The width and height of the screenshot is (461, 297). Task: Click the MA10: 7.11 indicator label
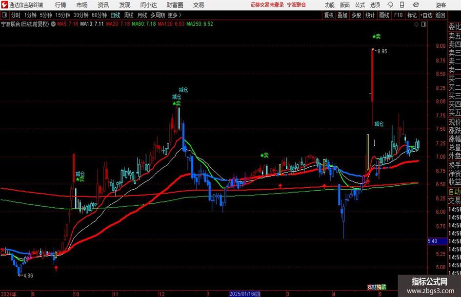tap(92, 24)
